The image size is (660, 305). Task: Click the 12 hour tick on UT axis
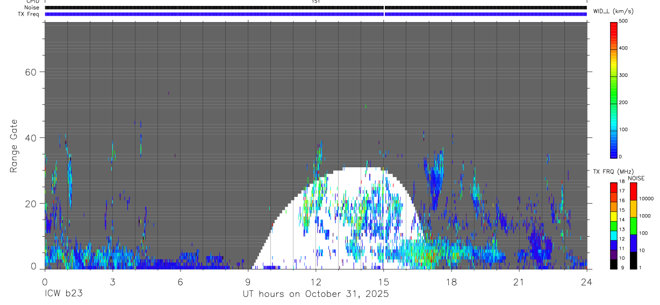[315, 281]
